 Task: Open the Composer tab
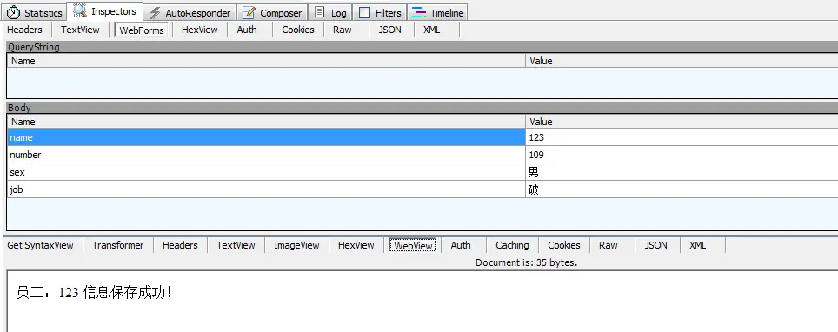click(273, 13)
